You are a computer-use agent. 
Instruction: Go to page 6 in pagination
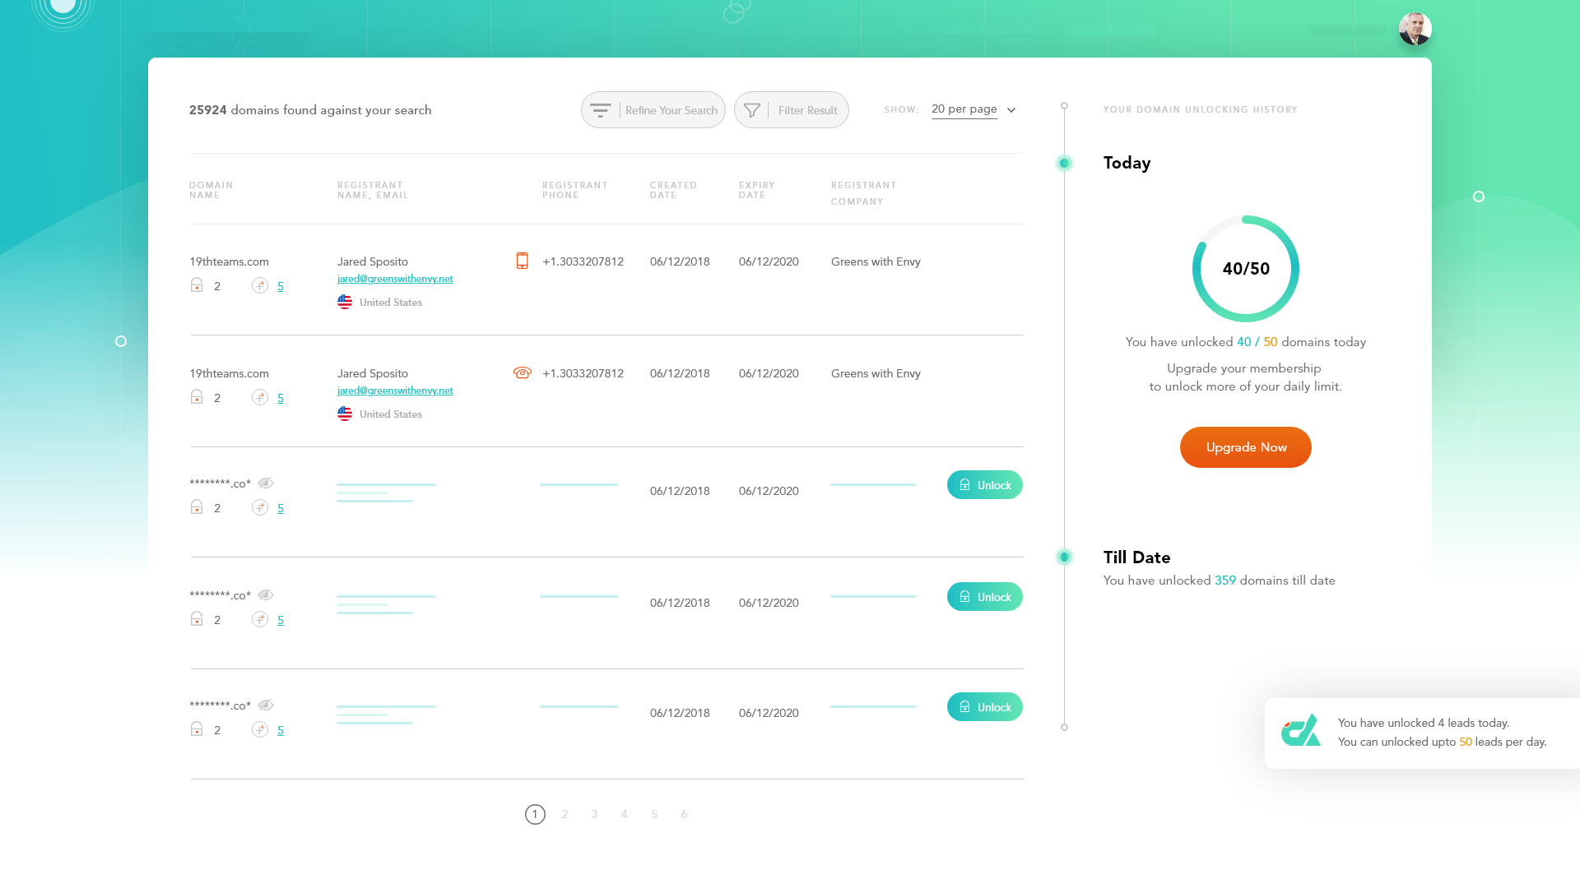684,814
